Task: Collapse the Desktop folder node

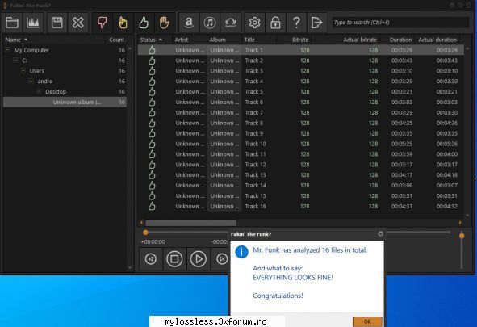Action: click(39, 91)
